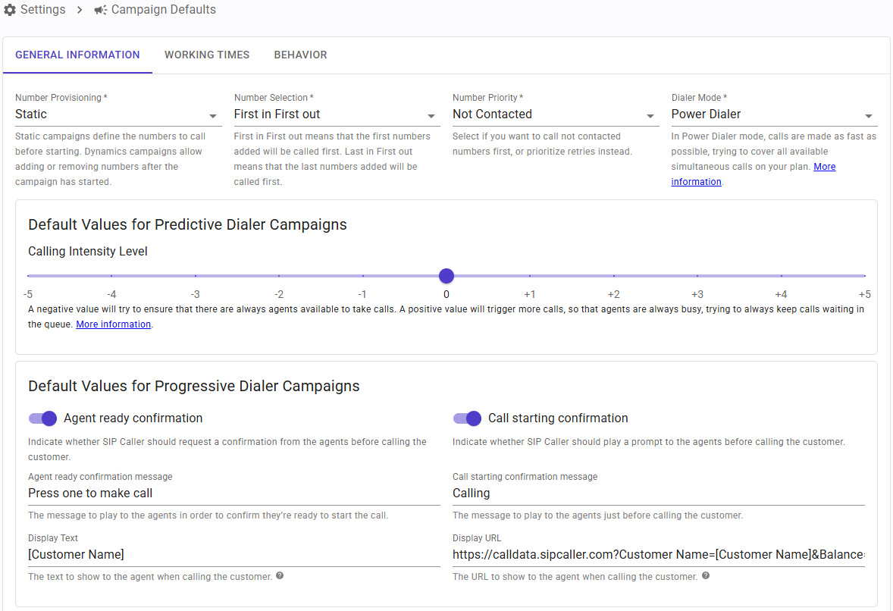Switch to the Working Times tab
The width and height of the screenshot is (893, 611).
(x=207, y=55)
